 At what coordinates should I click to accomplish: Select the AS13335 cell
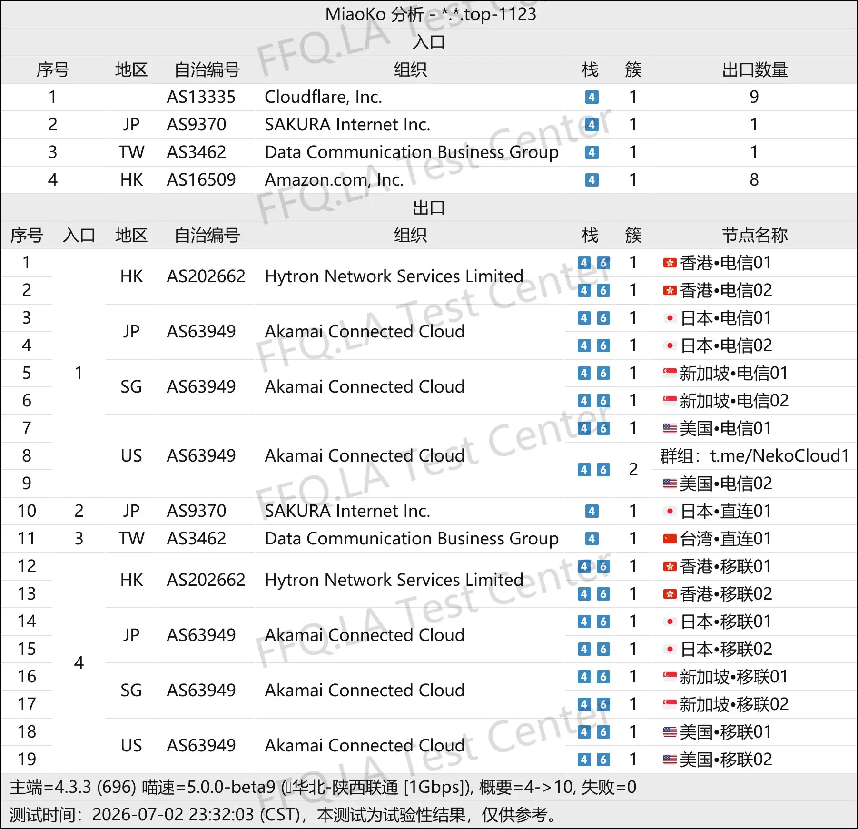point(201,97)
